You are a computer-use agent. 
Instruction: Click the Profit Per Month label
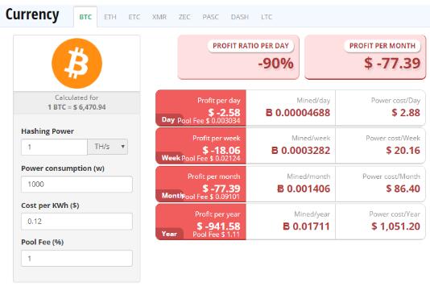pos(382,46)
